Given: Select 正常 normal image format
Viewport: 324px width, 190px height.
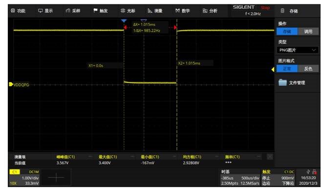Looking at the screenshot, I should coord(287,68).
